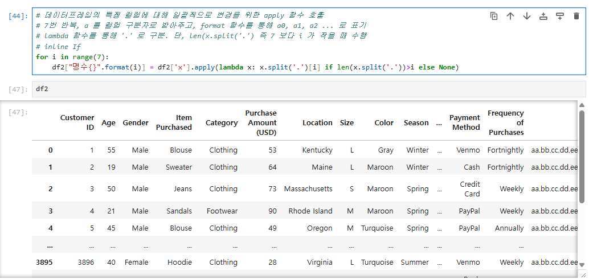Click the Purchase Amount (USD) header
Screen dimensions: 589x279
pyautogui.click(x=261, y=122)
